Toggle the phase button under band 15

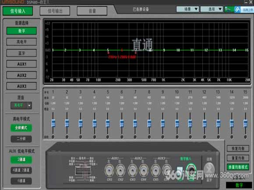click(x=245, y=137)
